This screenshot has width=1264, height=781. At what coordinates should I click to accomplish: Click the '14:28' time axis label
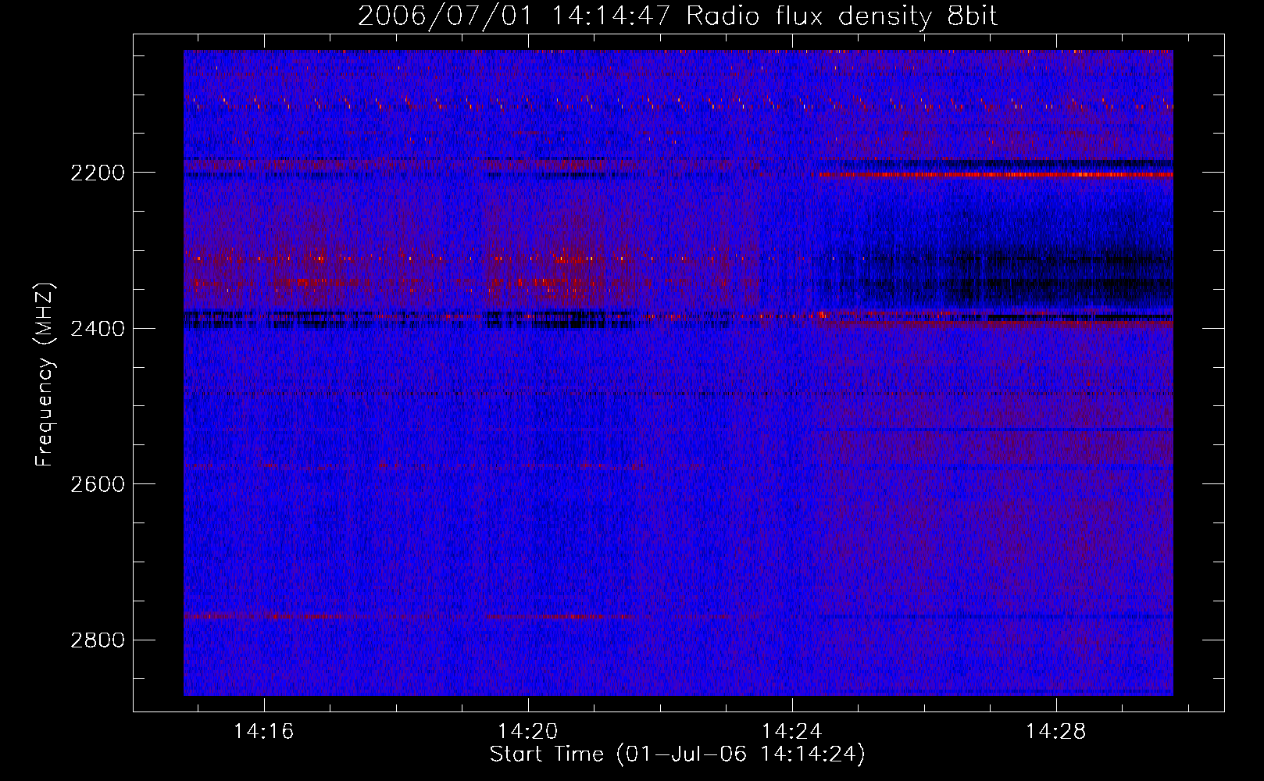coord(1056,732)
